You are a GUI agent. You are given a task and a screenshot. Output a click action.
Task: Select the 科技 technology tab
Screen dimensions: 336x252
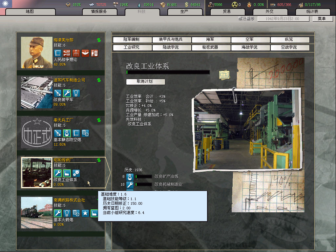click(x=142, y=11)
